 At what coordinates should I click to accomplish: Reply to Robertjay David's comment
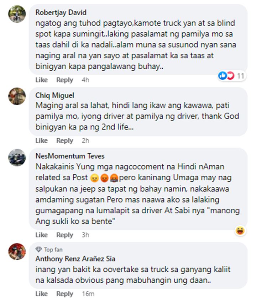pos(65,80)
